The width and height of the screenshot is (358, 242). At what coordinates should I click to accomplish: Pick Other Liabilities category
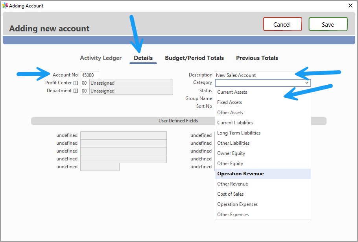(263, 143)
